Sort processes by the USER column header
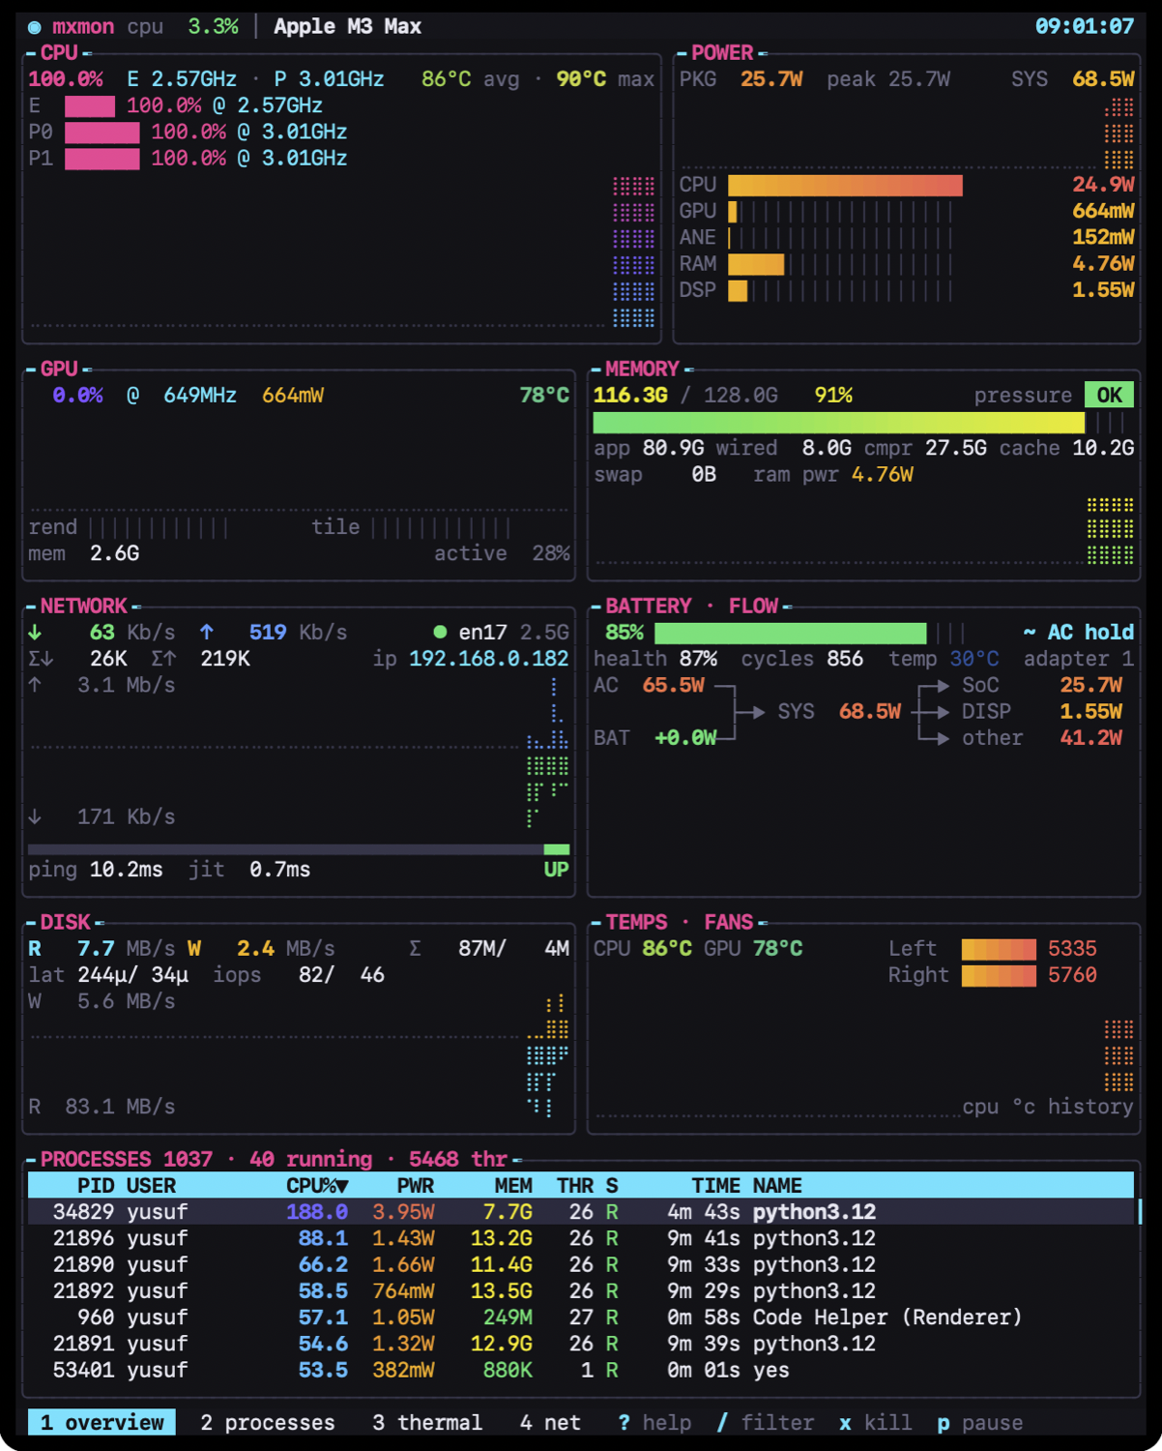The height and width of the screenshot is (1451, 1162). (151, 1185)
